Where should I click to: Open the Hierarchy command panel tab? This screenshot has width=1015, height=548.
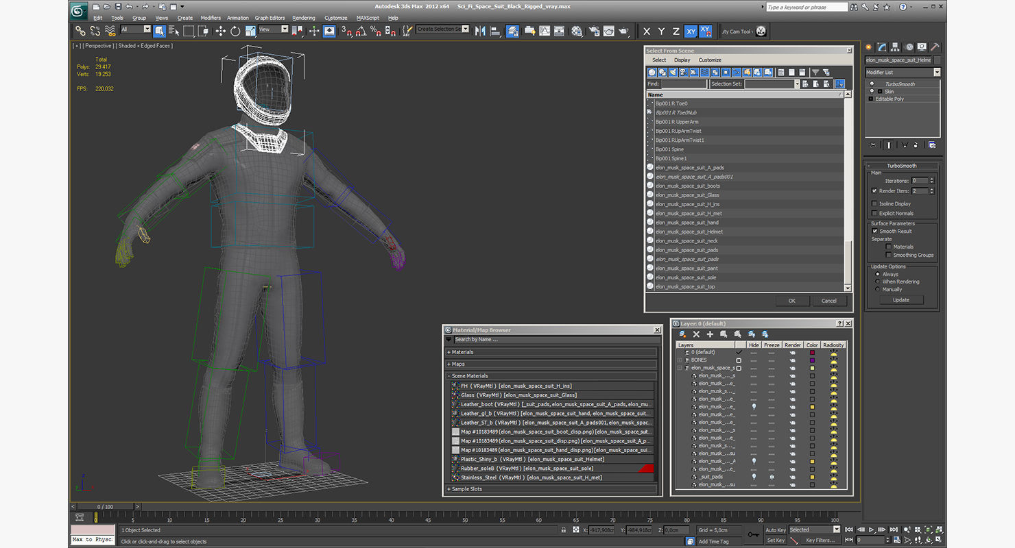896,47
